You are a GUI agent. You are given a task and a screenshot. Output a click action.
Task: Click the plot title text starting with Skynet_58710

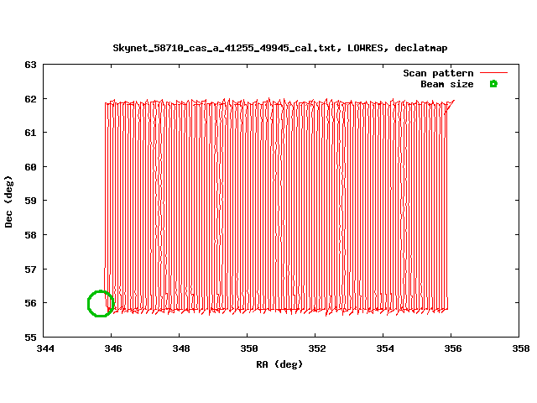tap(279, 48)
